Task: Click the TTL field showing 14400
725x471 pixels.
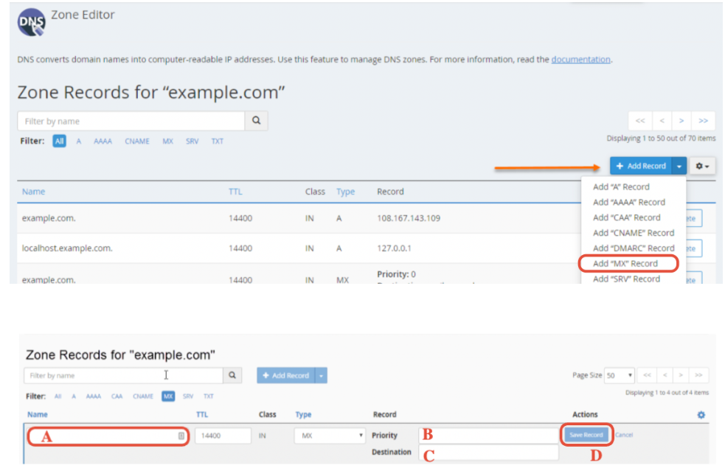Action: (x=223, y=436)
